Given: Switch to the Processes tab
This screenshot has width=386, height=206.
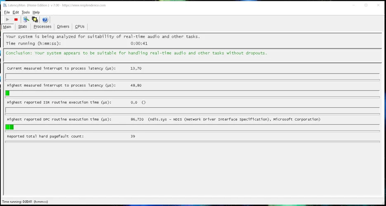Looking at the screenshot, I should pos(42,26).
